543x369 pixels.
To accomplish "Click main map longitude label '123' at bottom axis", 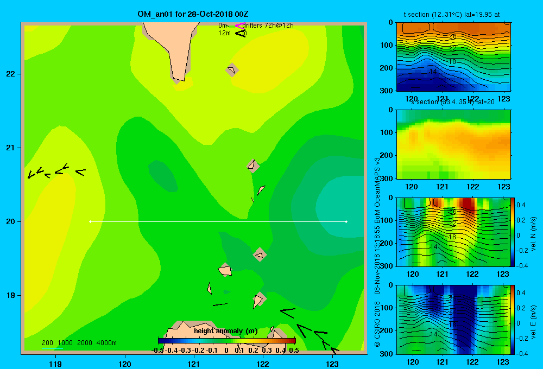I will point(332,364).
